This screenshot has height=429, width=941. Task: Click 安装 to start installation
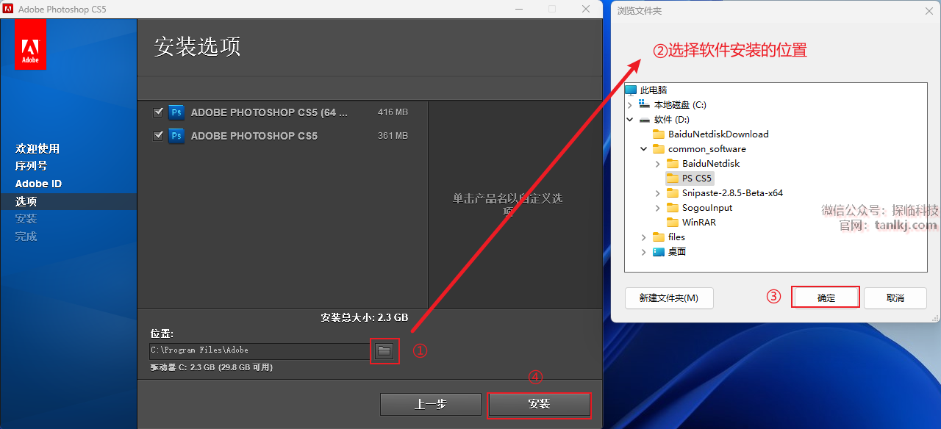[539, 404]
